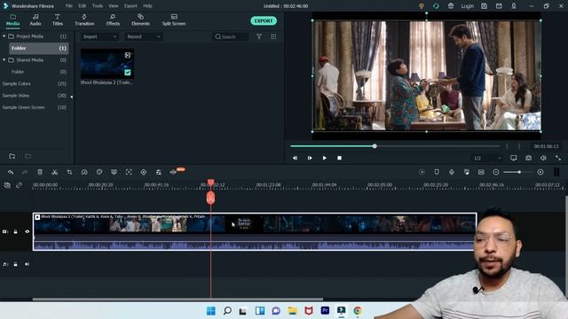The image size is (568, 319).
Task: Open the Record dropdown
Action: (x=144, y=36)
